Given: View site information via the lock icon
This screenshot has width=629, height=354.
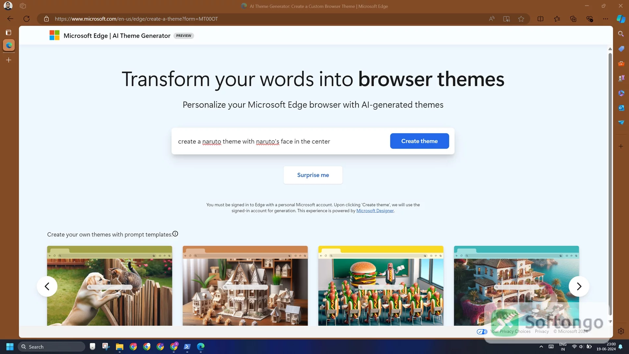Looking at the screenshot, I should [47, 19].
